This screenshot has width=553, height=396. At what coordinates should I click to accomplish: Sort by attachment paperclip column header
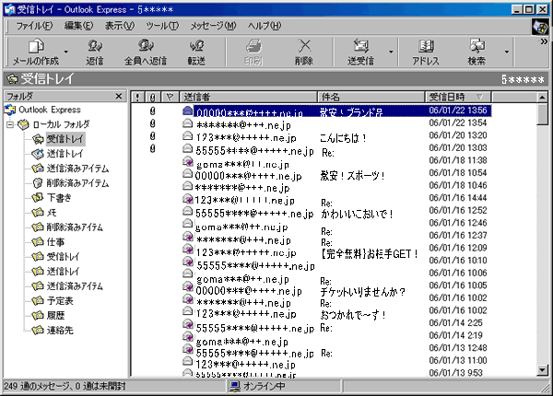click(x=152, y=97)
